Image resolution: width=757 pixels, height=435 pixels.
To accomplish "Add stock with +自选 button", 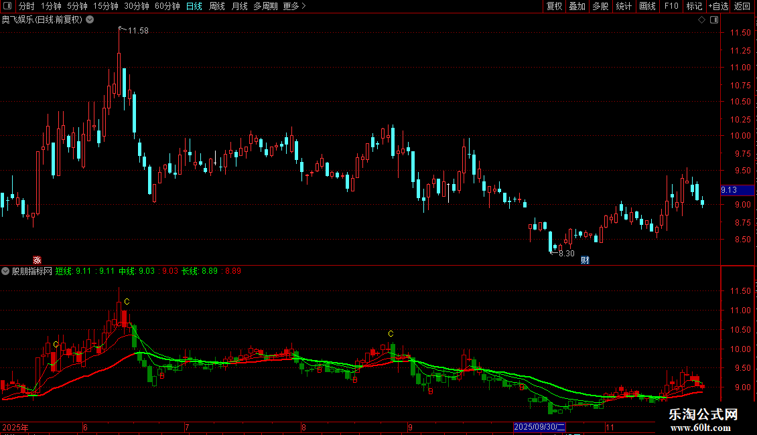I will click(x=718, y=6).
